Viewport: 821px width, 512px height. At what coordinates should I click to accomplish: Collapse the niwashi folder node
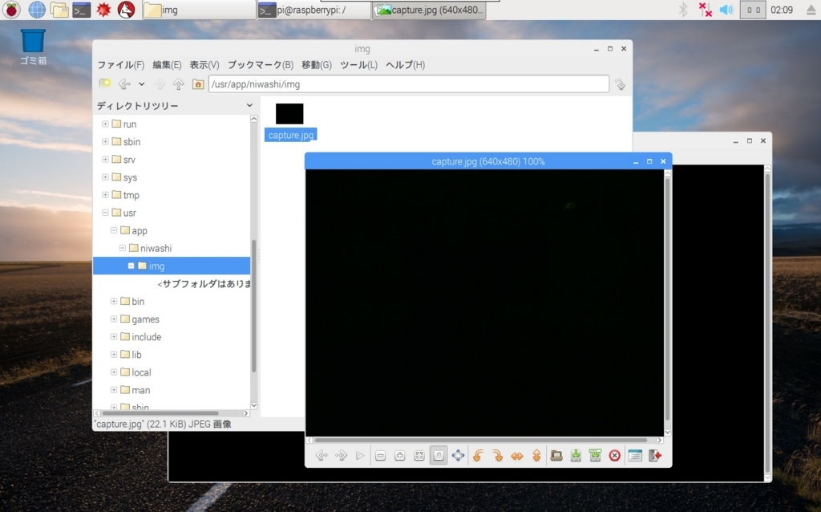point(122,248)
